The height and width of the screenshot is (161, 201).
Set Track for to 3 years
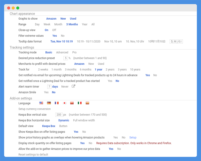tap(122, 69)
